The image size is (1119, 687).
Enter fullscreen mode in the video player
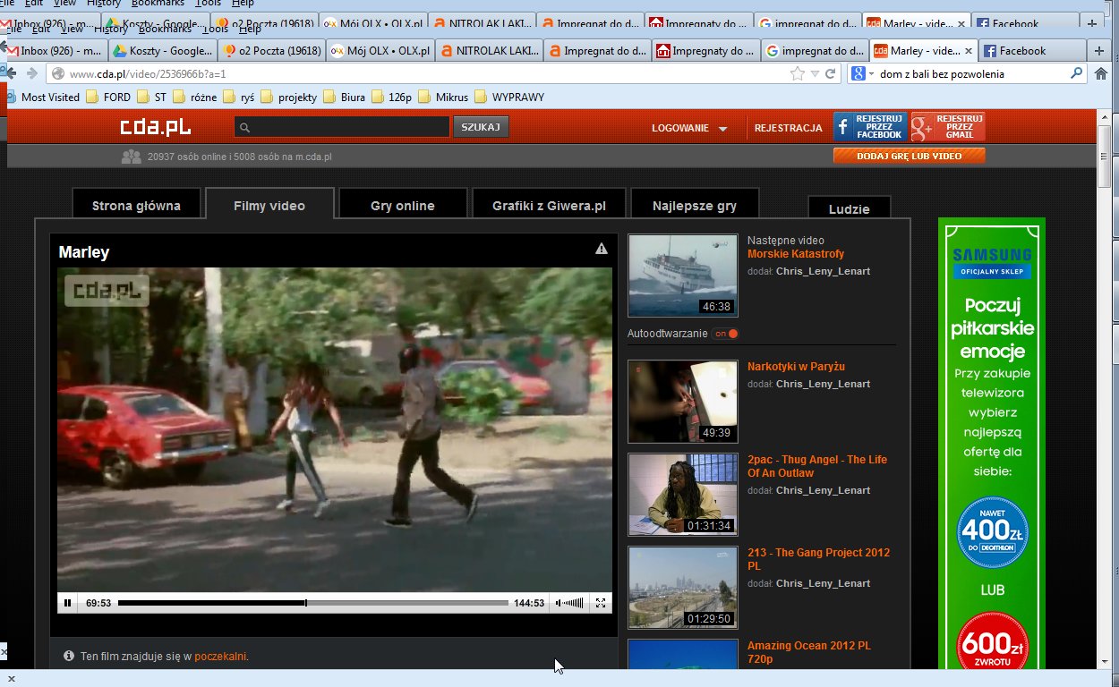[601, 603]
